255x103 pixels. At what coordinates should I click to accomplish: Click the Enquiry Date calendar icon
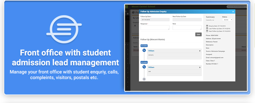click(x=207, y=26)
